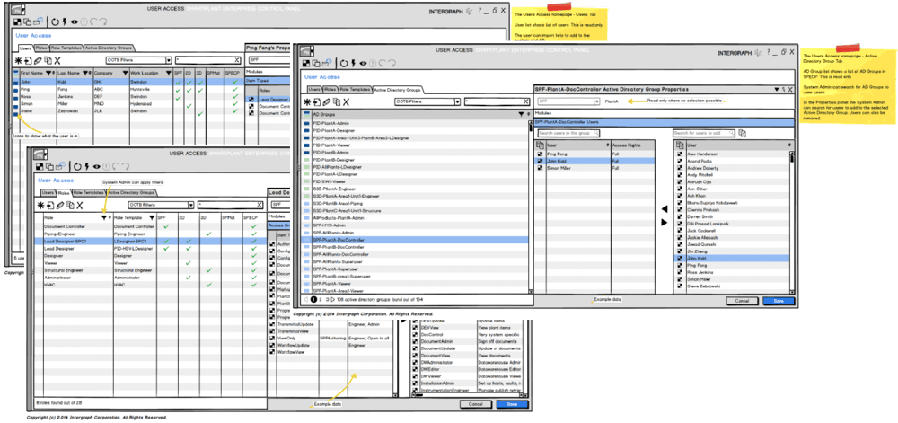This screenshot has height=423, width=898.
Task: Select Lead Designer EPC1 row in Roles table
Action: [152, 241]
